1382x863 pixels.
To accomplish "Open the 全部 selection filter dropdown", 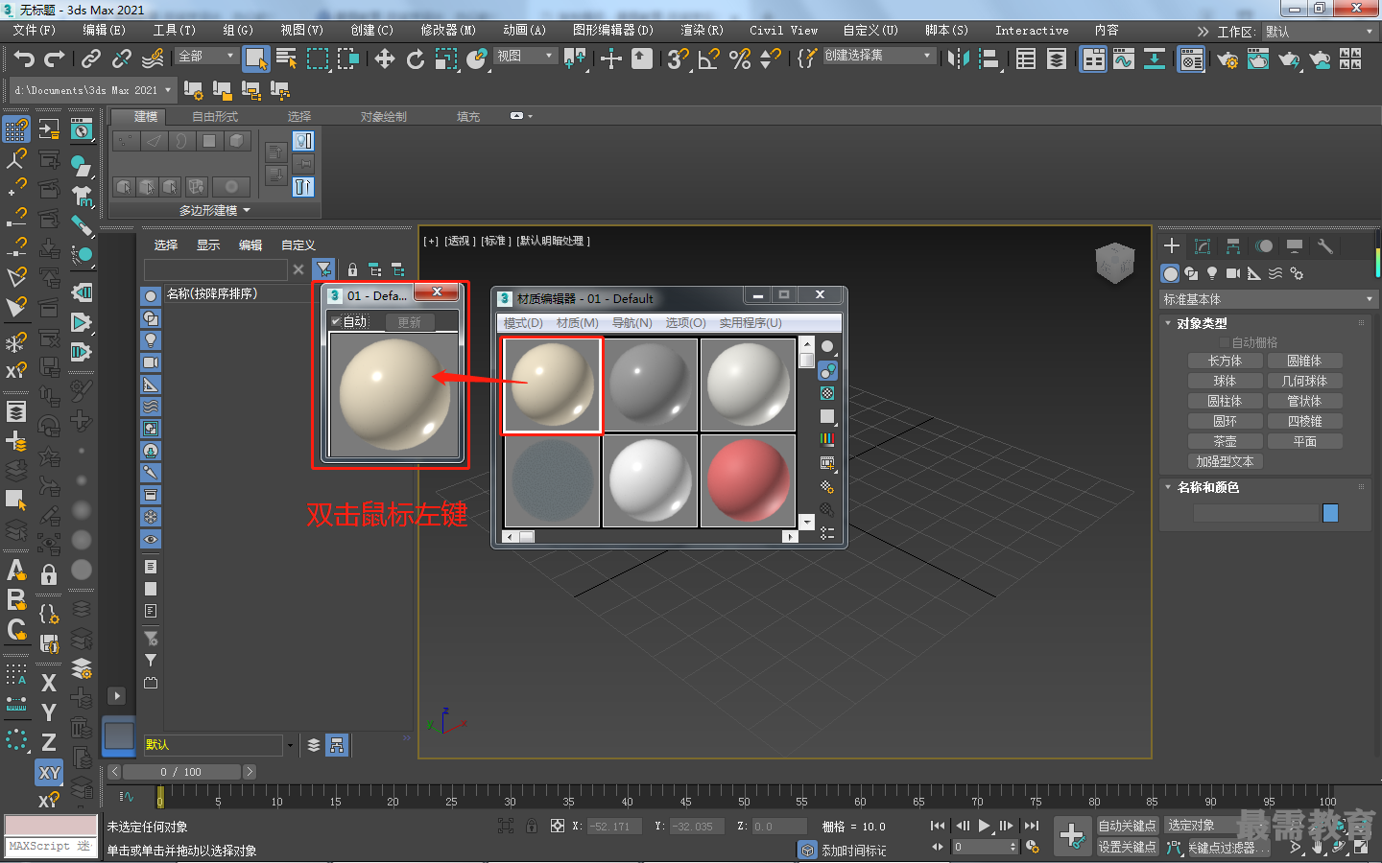I will [x=206, y=57].
